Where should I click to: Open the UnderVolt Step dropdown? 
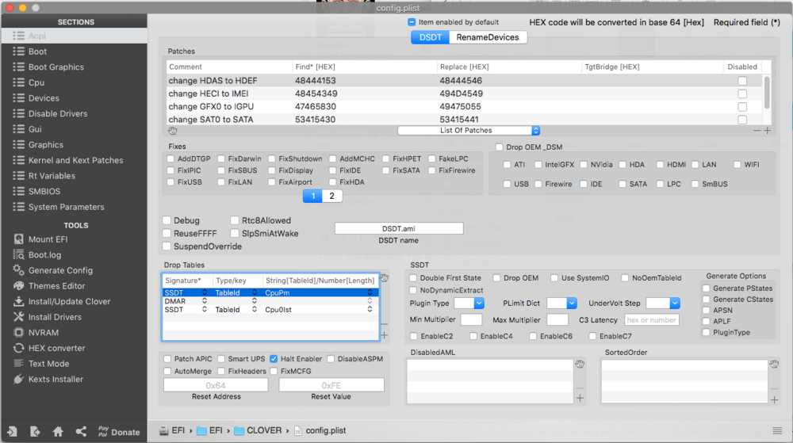coord(663,303)
